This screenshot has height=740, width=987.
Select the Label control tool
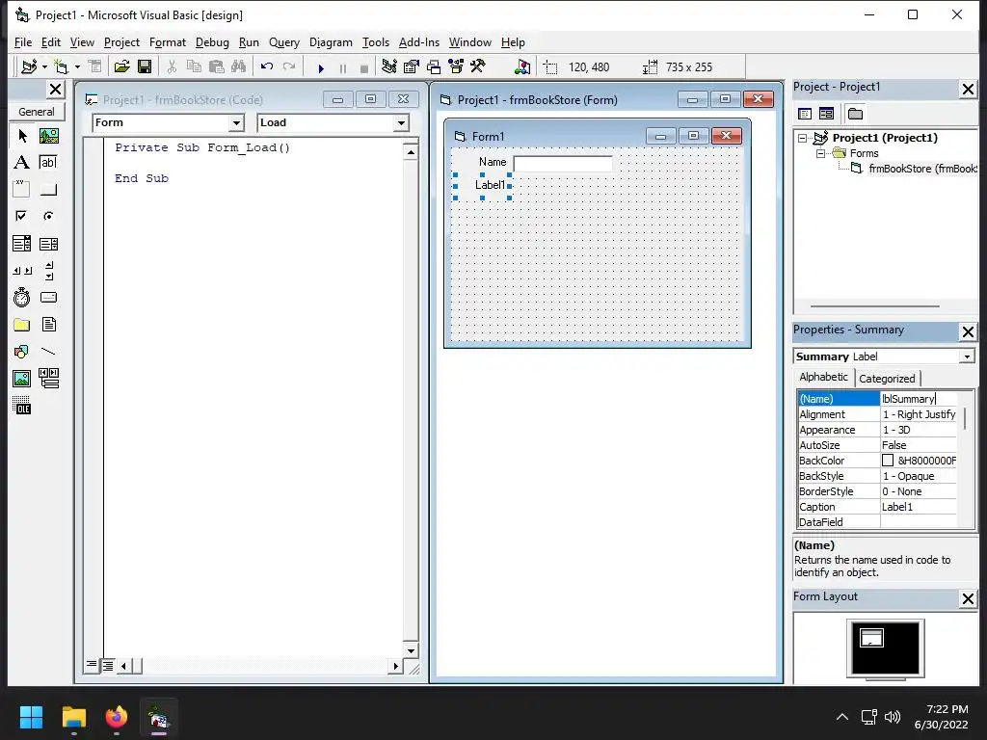pyautogui.click(x=22, y=162)
